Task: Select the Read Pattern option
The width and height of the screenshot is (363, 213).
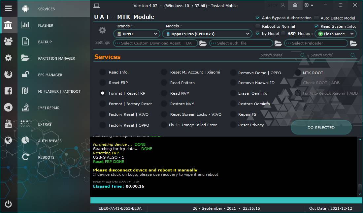Action: click(x=164, y=82)
